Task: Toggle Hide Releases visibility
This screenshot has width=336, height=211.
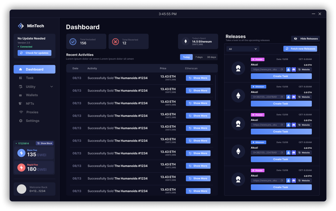Action: [306, 39]
